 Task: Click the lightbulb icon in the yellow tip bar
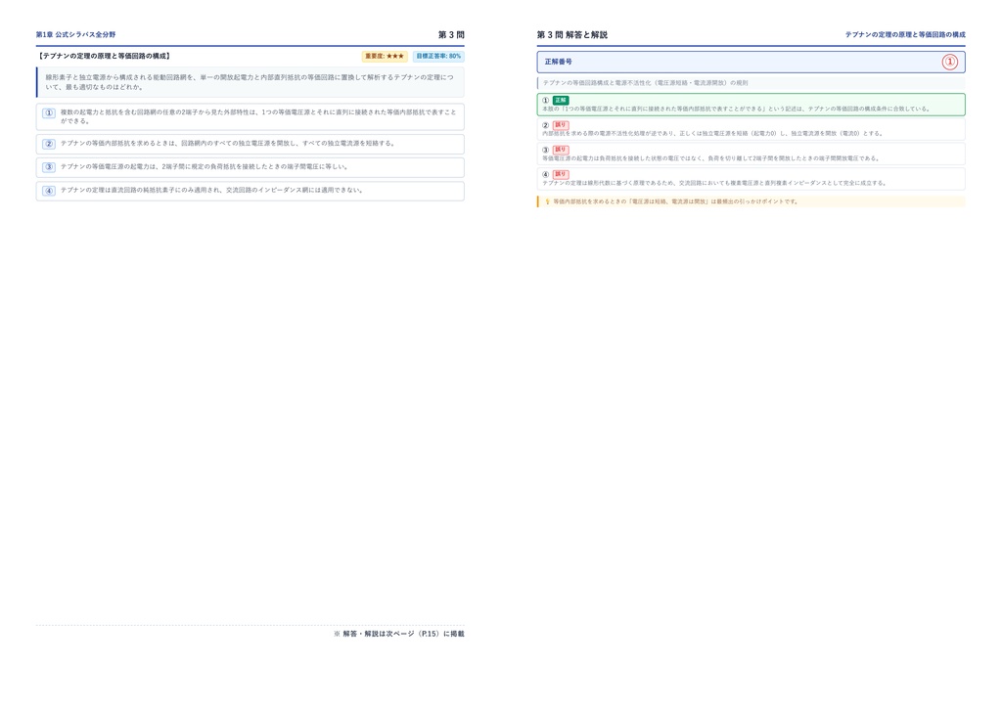(x=547, y=201)
